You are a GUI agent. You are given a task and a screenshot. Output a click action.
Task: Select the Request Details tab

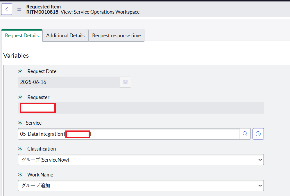22,35
